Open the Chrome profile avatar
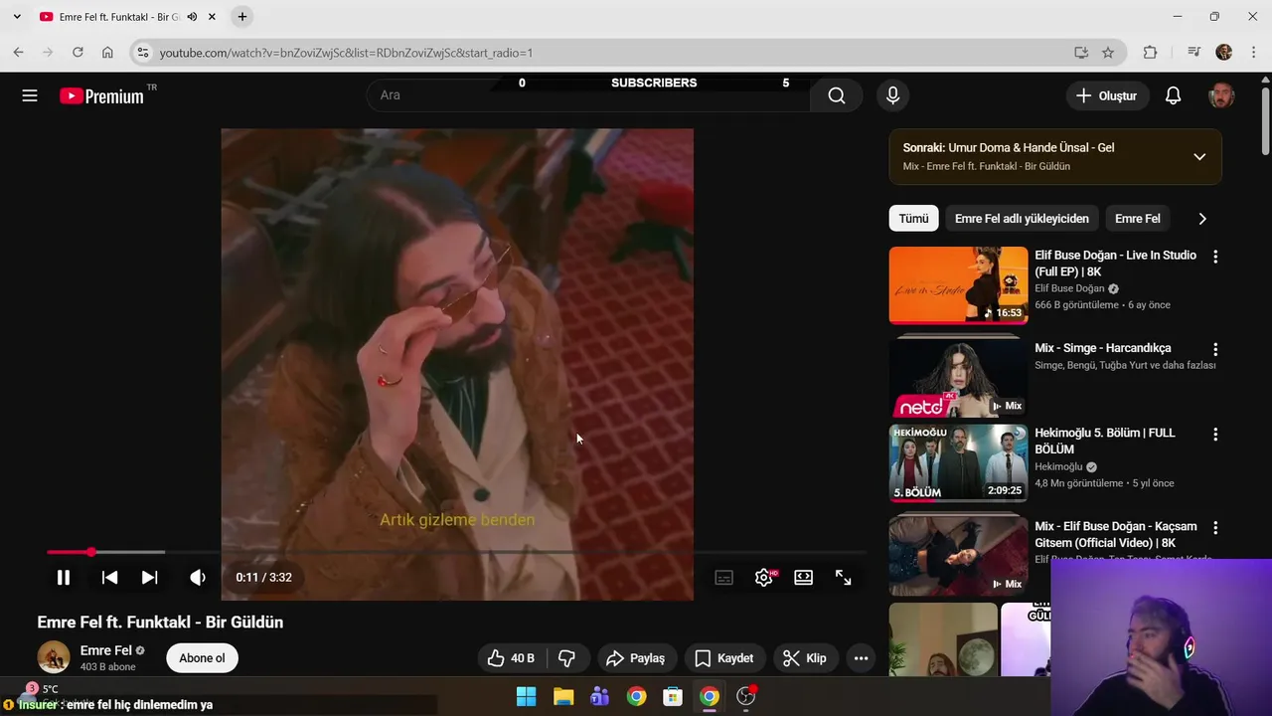The image size is (1272, 716). tap(1224, 53)
